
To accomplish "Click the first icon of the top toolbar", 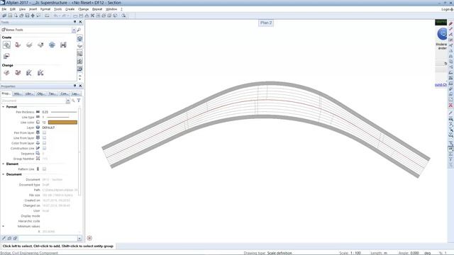I will click(4, 16).
